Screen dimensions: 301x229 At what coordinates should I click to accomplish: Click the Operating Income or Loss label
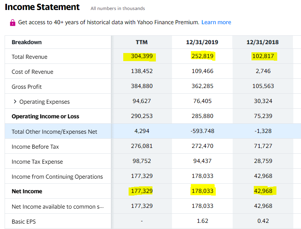(x=45, y=116)
